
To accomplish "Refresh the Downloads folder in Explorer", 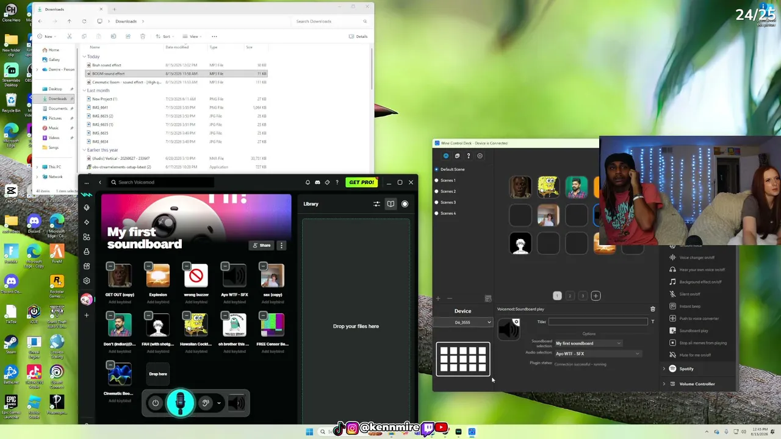I will (84, 21).
